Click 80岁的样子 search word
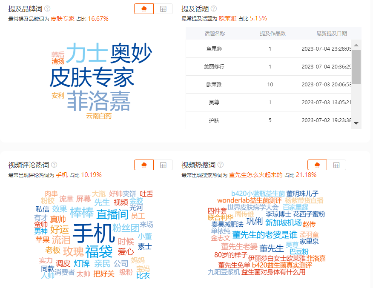The width and height of the screenshot is (373, 288). 231,255
